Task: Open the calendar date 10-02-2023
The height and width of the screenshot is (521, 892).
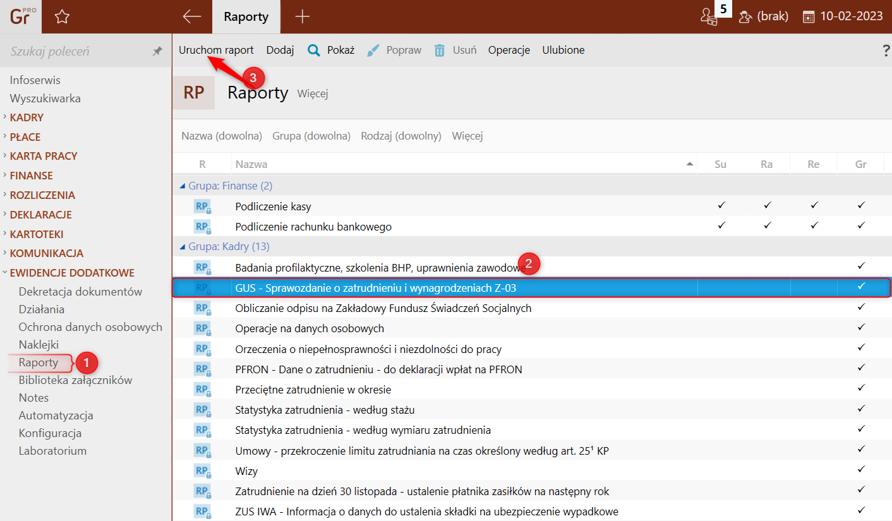Action: click(843, 16)
